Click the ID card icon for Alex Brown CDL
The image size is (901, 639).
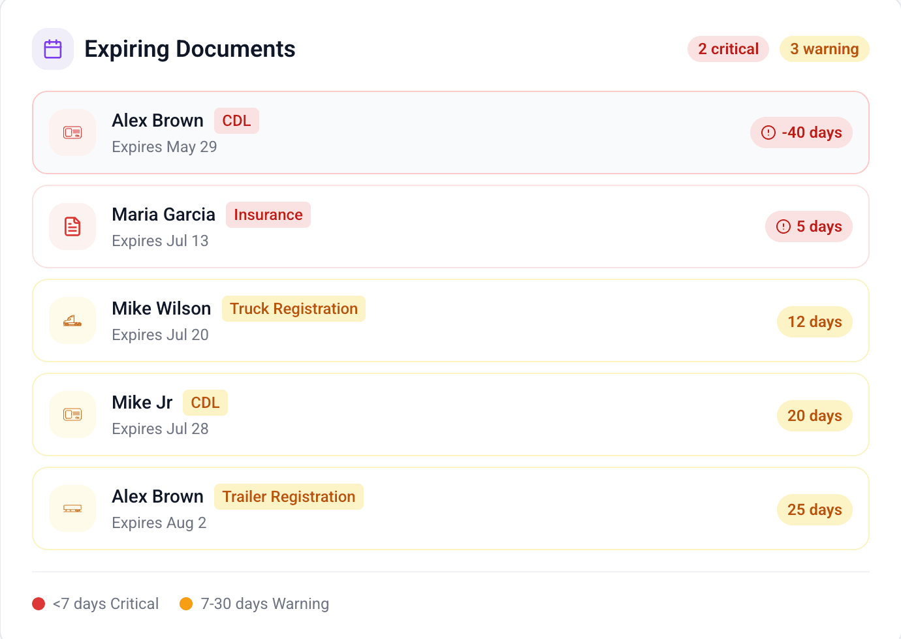pos(72,132)
